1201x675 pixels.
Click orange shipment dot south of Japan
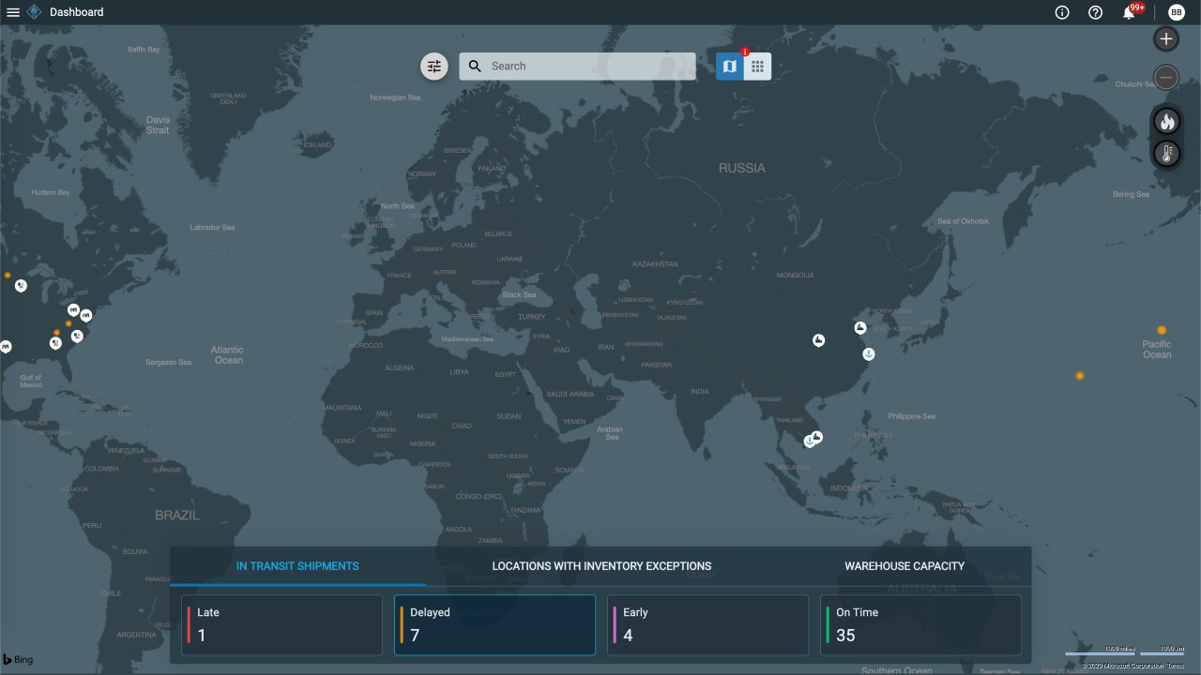tap(1080, 376)
